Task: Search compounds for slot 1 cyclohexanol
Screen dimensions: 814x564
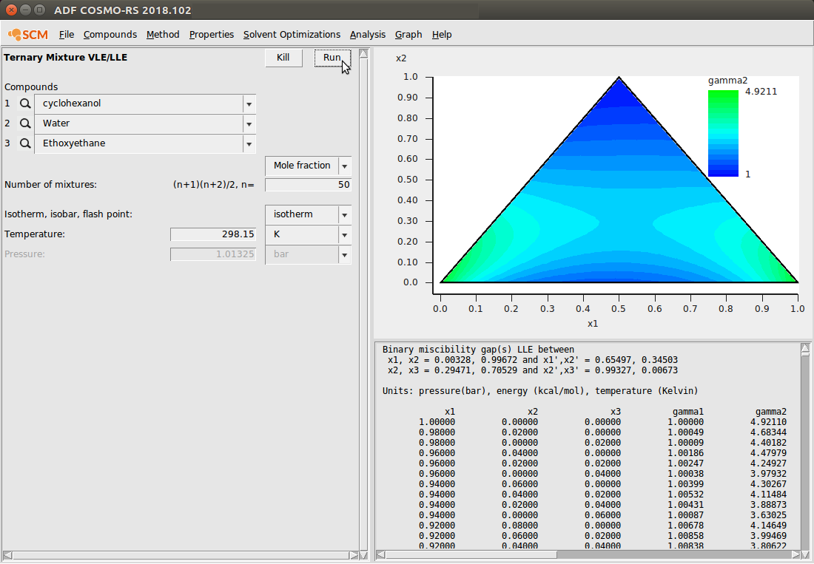Action: (x=25, y=103)
